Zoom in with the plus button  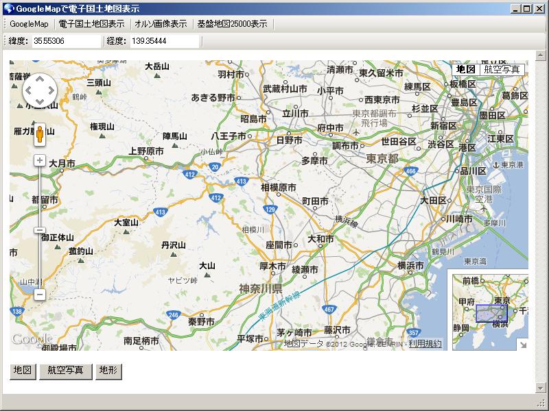(40, 160)
